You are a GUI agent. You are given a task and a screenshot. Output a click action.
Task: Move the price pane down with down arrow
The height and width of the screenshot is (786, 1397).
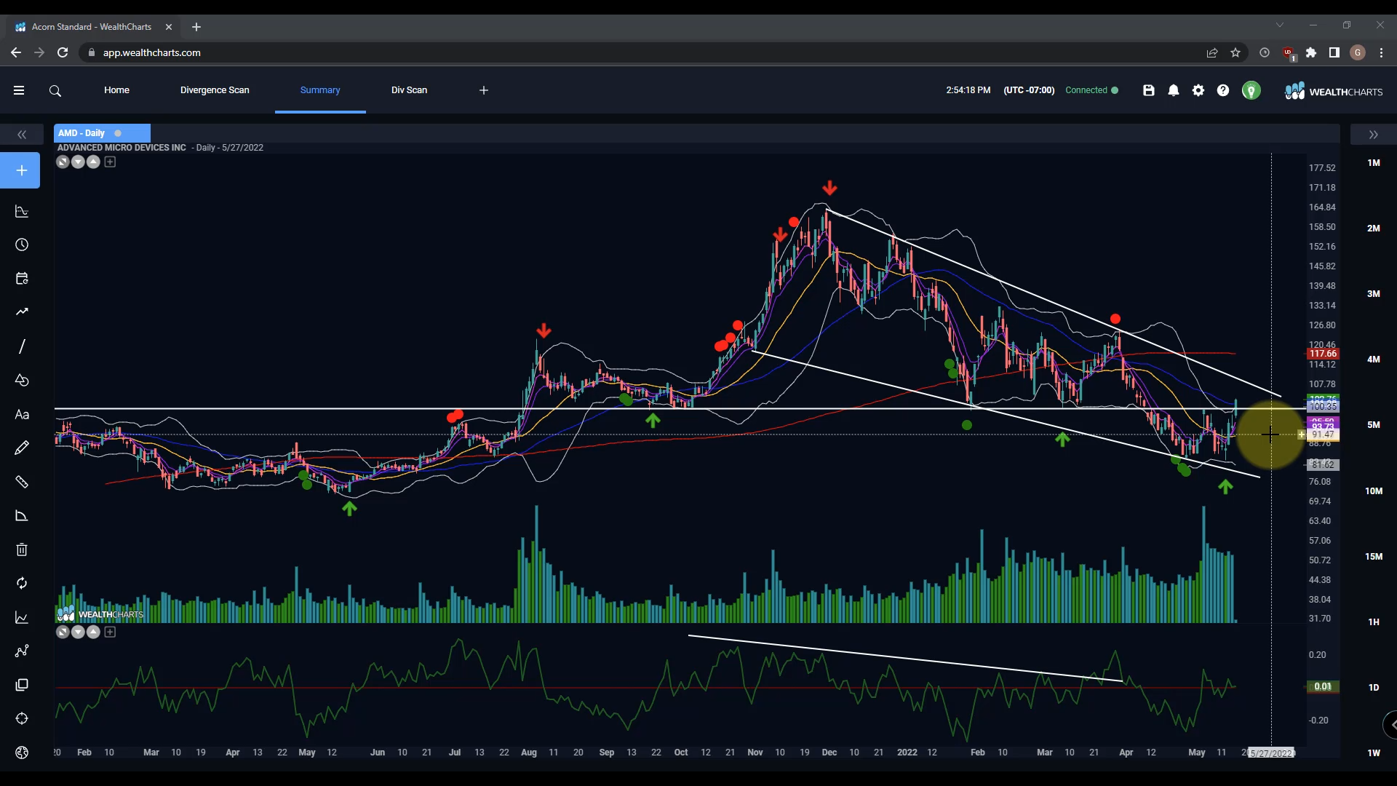78,162
